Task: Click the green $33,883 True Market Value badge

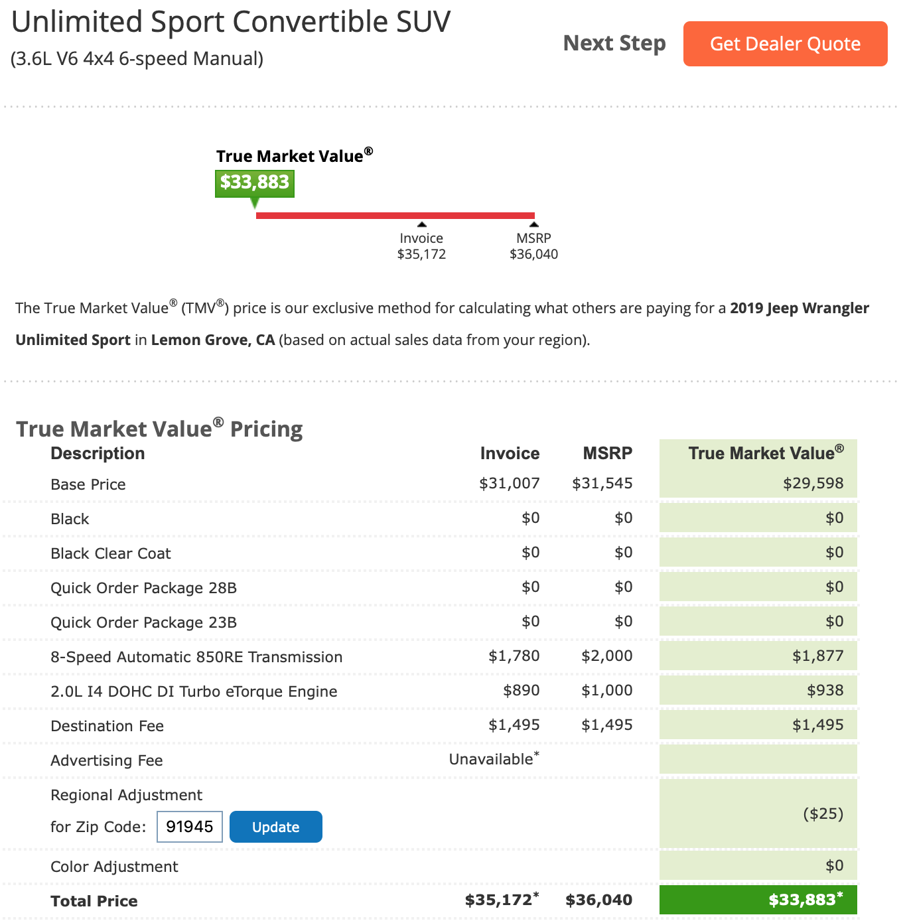Action: 255,183
